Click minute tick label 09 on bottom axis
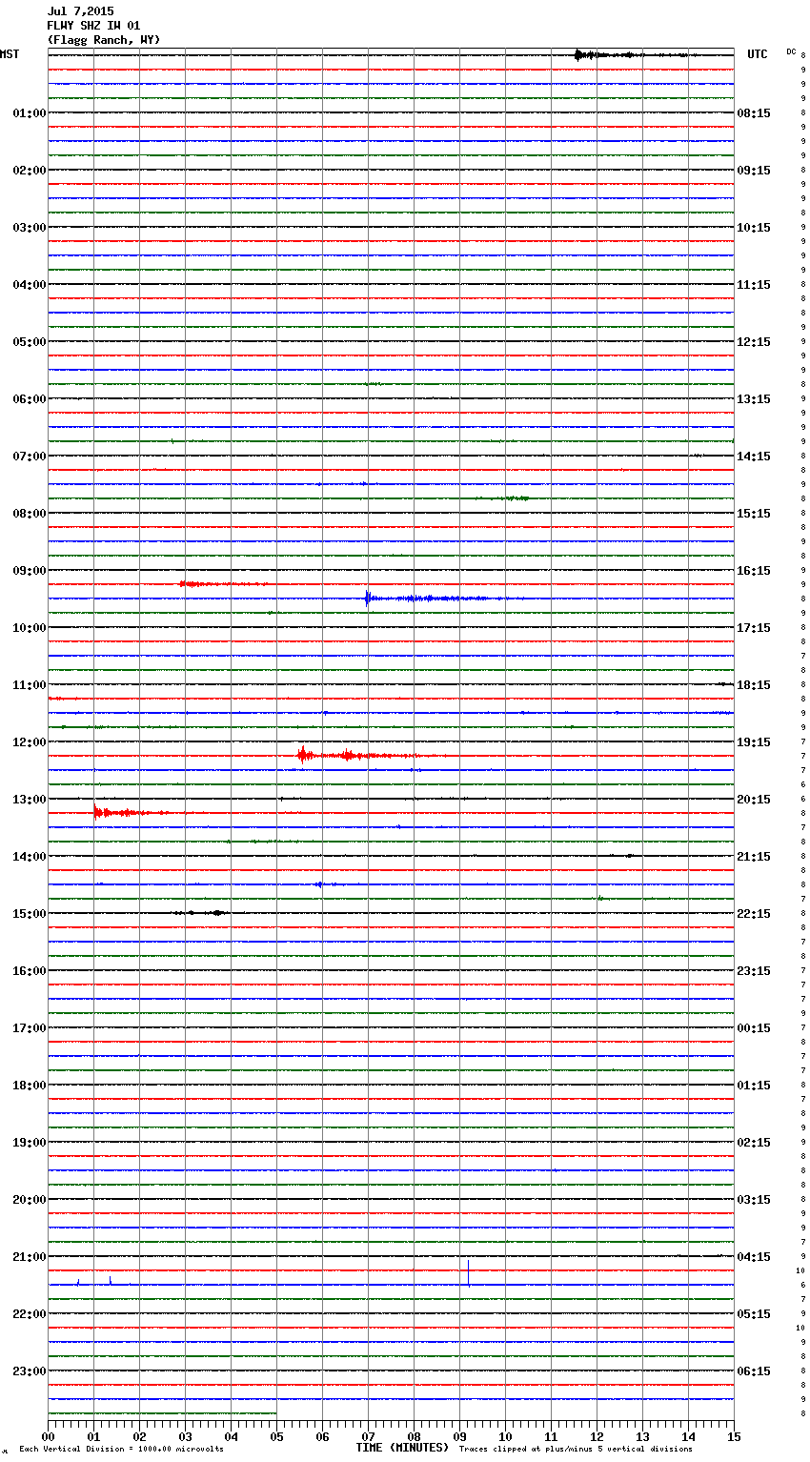Image resolution: width=810 pixels, height=1462 pixels. point(459,1437)
